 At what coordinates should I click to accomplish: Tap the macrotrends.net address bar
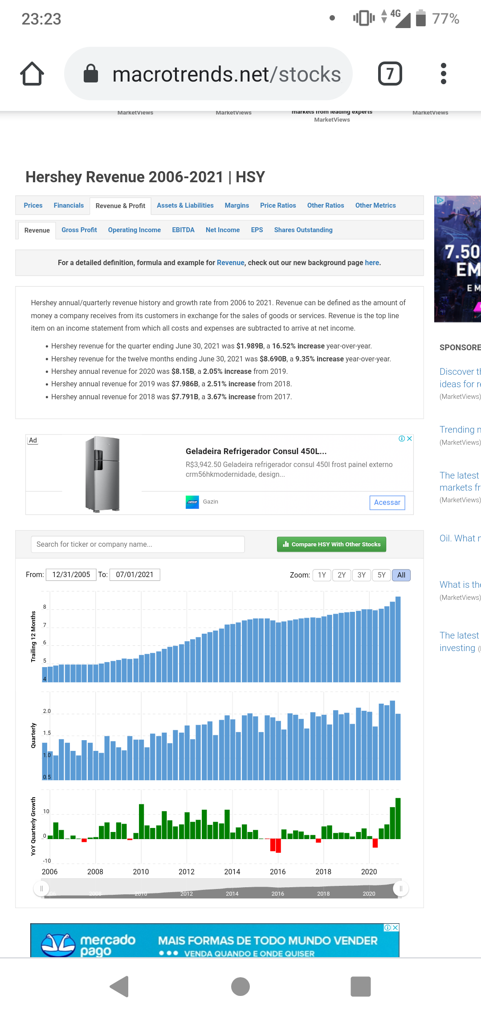208,74
